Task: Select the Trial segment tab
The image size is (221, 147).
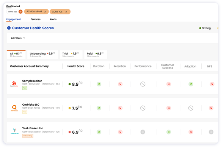Action: (71, 55)
